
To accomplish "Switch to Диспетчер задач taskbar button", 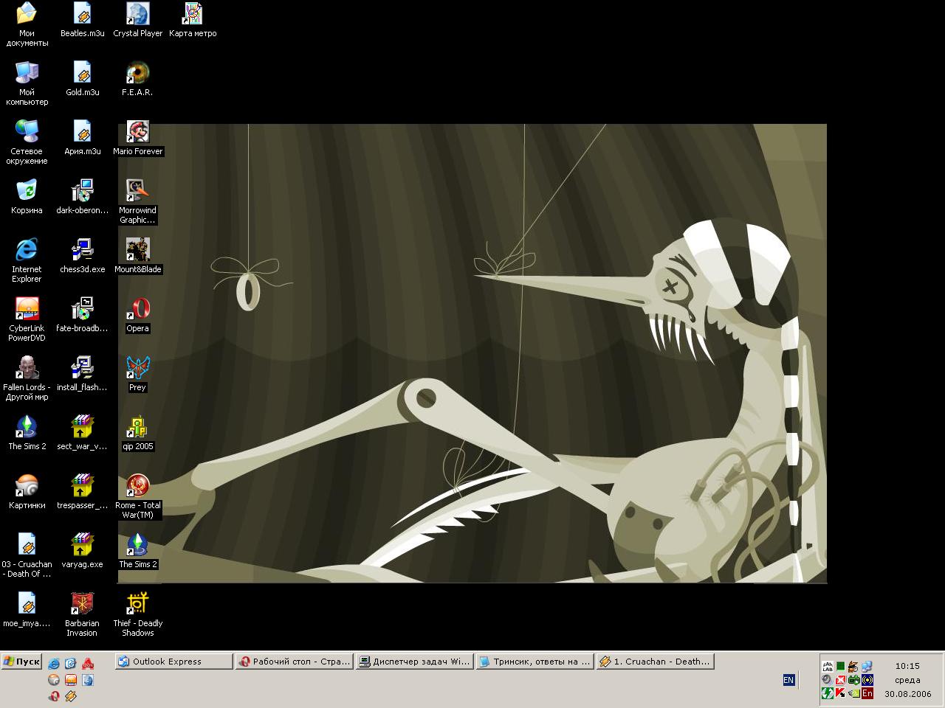I will [414, 662].
